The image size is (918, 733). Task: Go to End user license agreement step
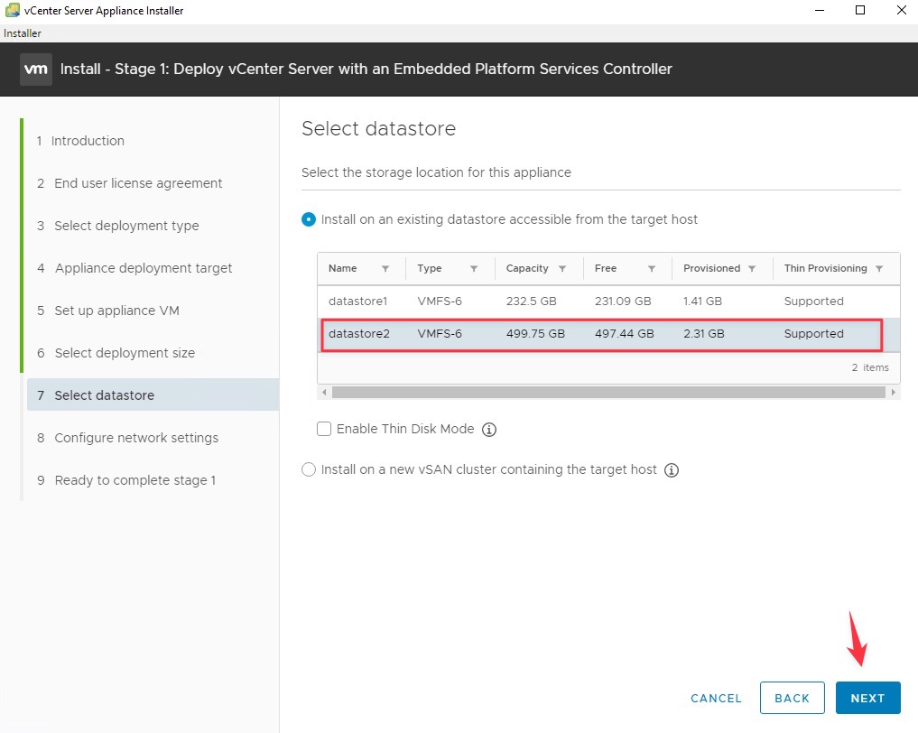pyautogui.click(x=129, y=183)
